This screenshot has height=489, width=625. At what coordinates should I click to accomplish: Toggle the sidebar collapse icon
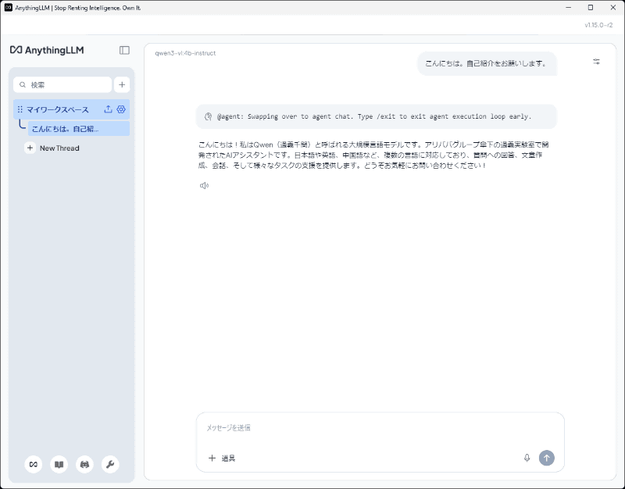(x=124, y=50)
